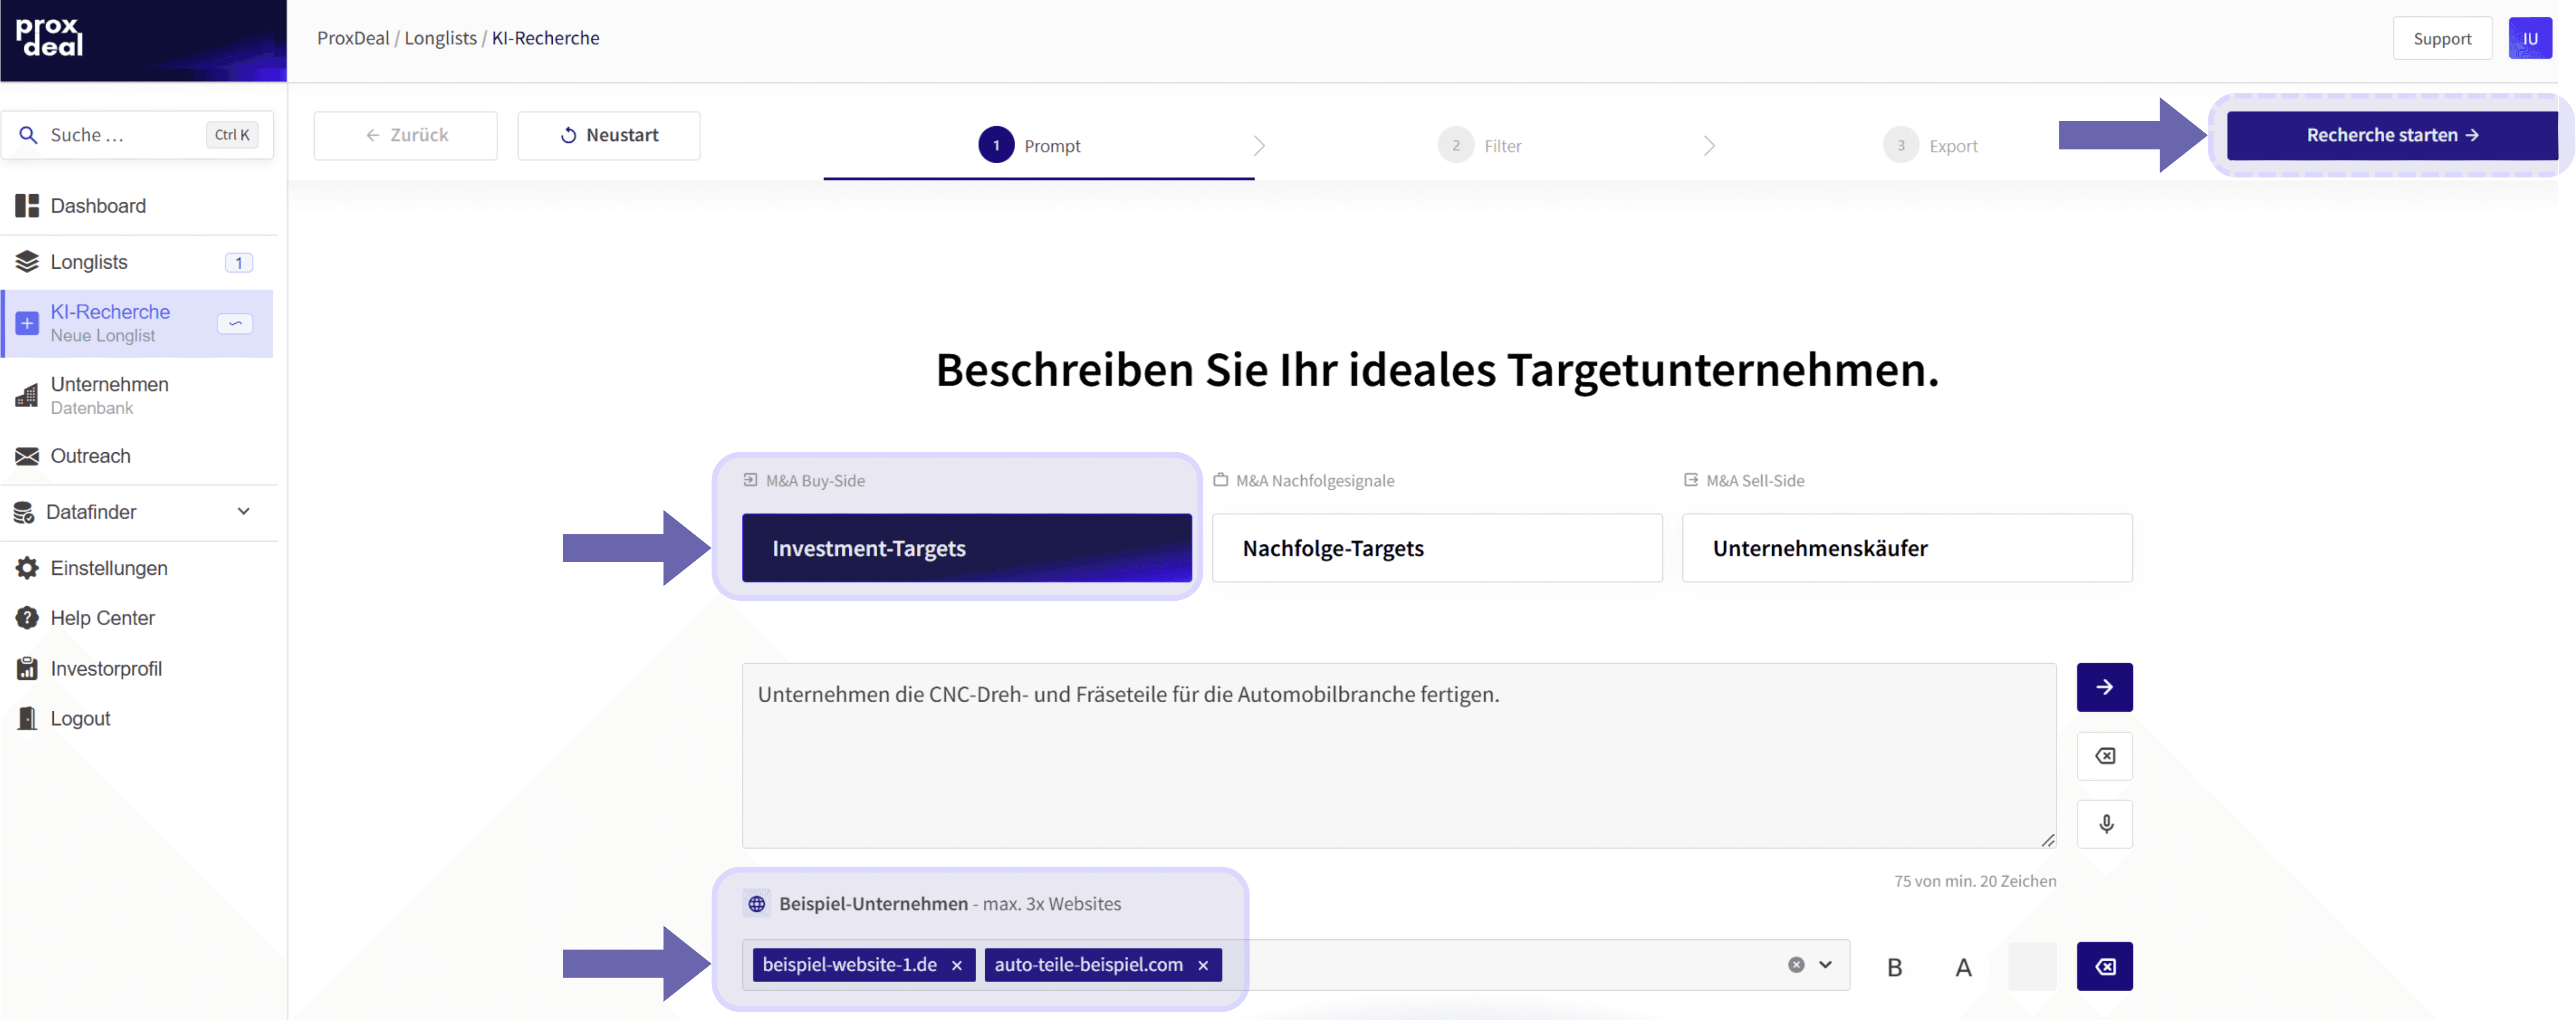Go to Longlists via breadcrumb
The image size is (2576, 1020).
(x=440, y=38)
